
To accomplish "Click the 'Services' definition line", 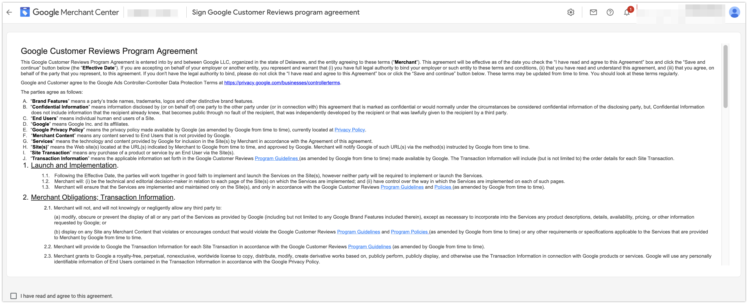I will pyautogui.click(x=201, y=141).
